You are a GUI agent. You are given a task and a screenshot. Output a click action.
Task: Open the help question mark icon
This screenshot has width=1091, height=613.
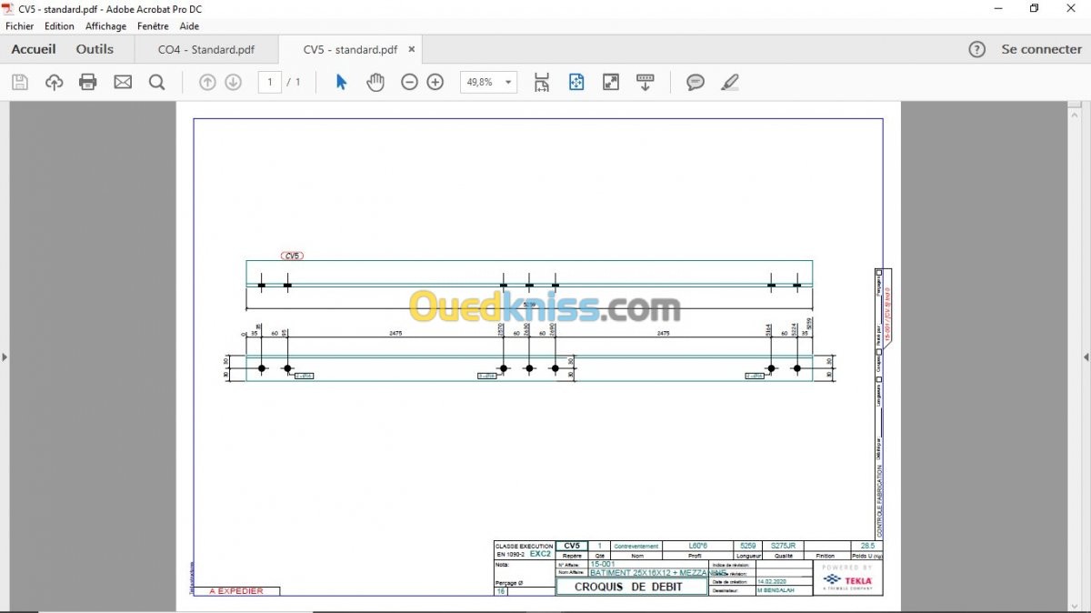pyautogui.click(x=976, y=49)
